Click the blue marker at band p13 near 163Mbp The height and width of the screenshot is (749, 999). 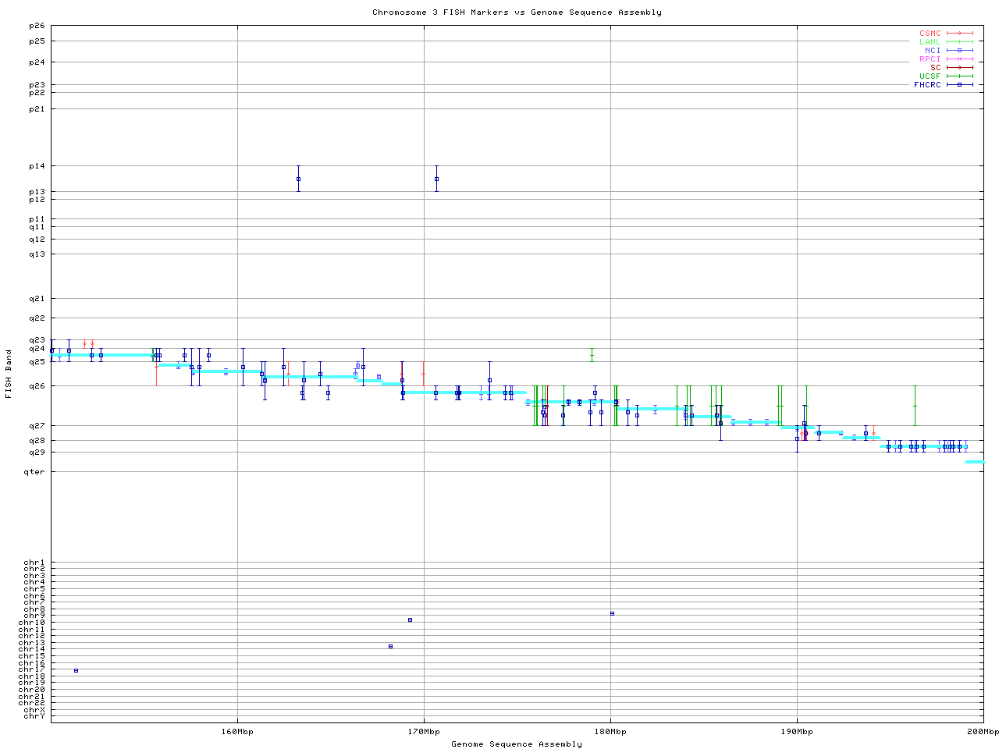[298, 179]
